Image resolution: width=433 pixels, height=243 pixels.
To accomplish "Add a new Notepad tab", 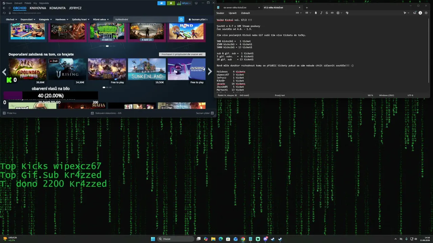I will coord(307,7).
